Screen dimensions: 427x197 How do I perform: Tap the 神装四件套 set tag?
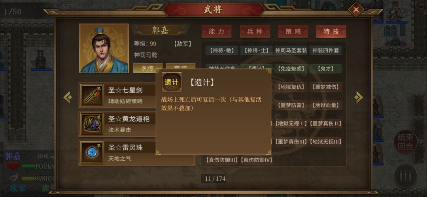325,51
